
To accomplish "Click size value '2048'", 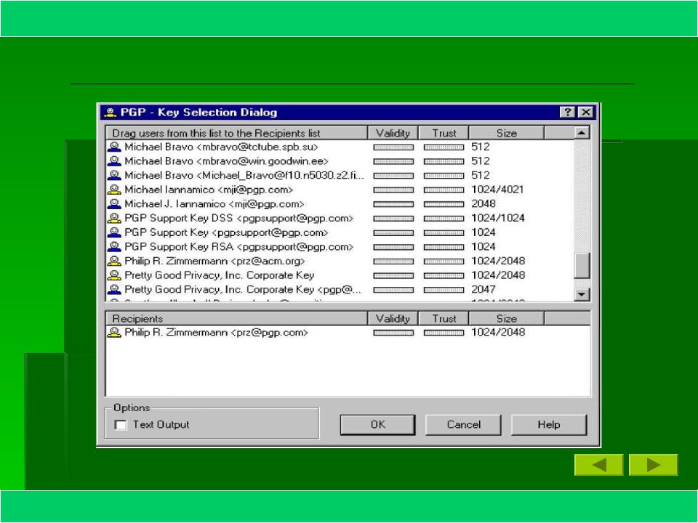I will tap(484, 204).
